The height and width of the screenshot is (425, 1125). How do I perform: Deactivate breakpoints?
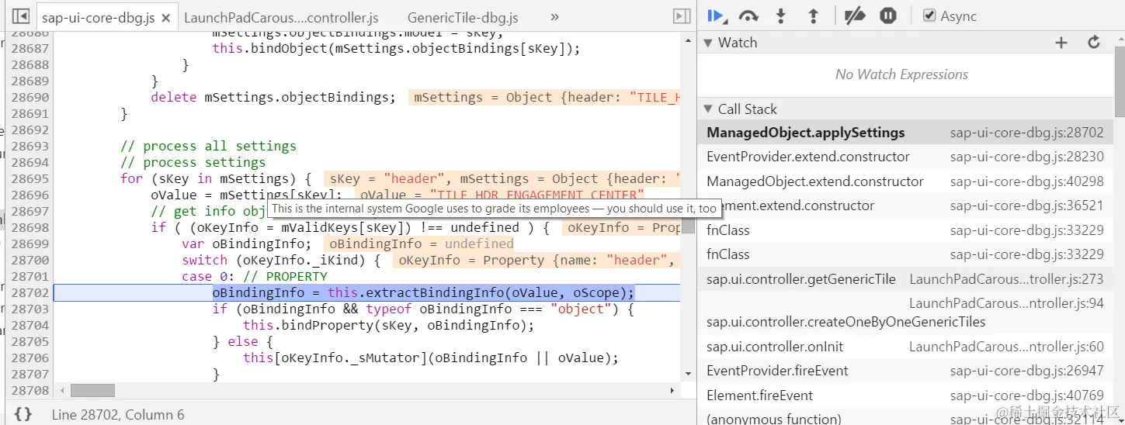pyautogui.click(x=855, y=16)
